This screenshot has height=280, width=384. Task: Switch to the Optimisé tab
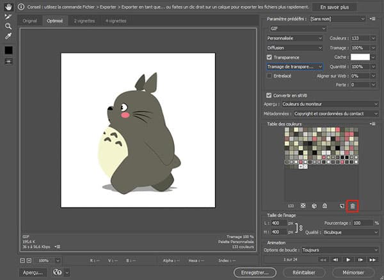[55, 21]
